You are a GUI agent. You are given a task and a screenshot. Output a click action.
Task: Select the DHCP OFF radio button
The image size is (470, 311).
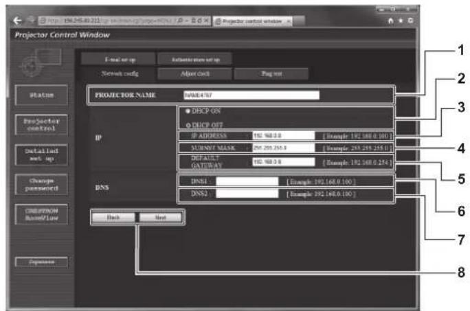[188, 125]
